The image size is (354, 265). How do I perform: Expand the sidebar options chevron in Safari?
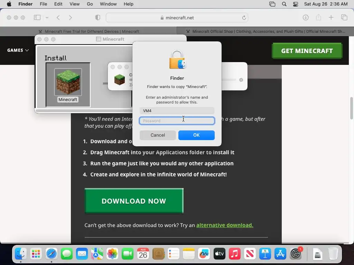coord(47,18)
